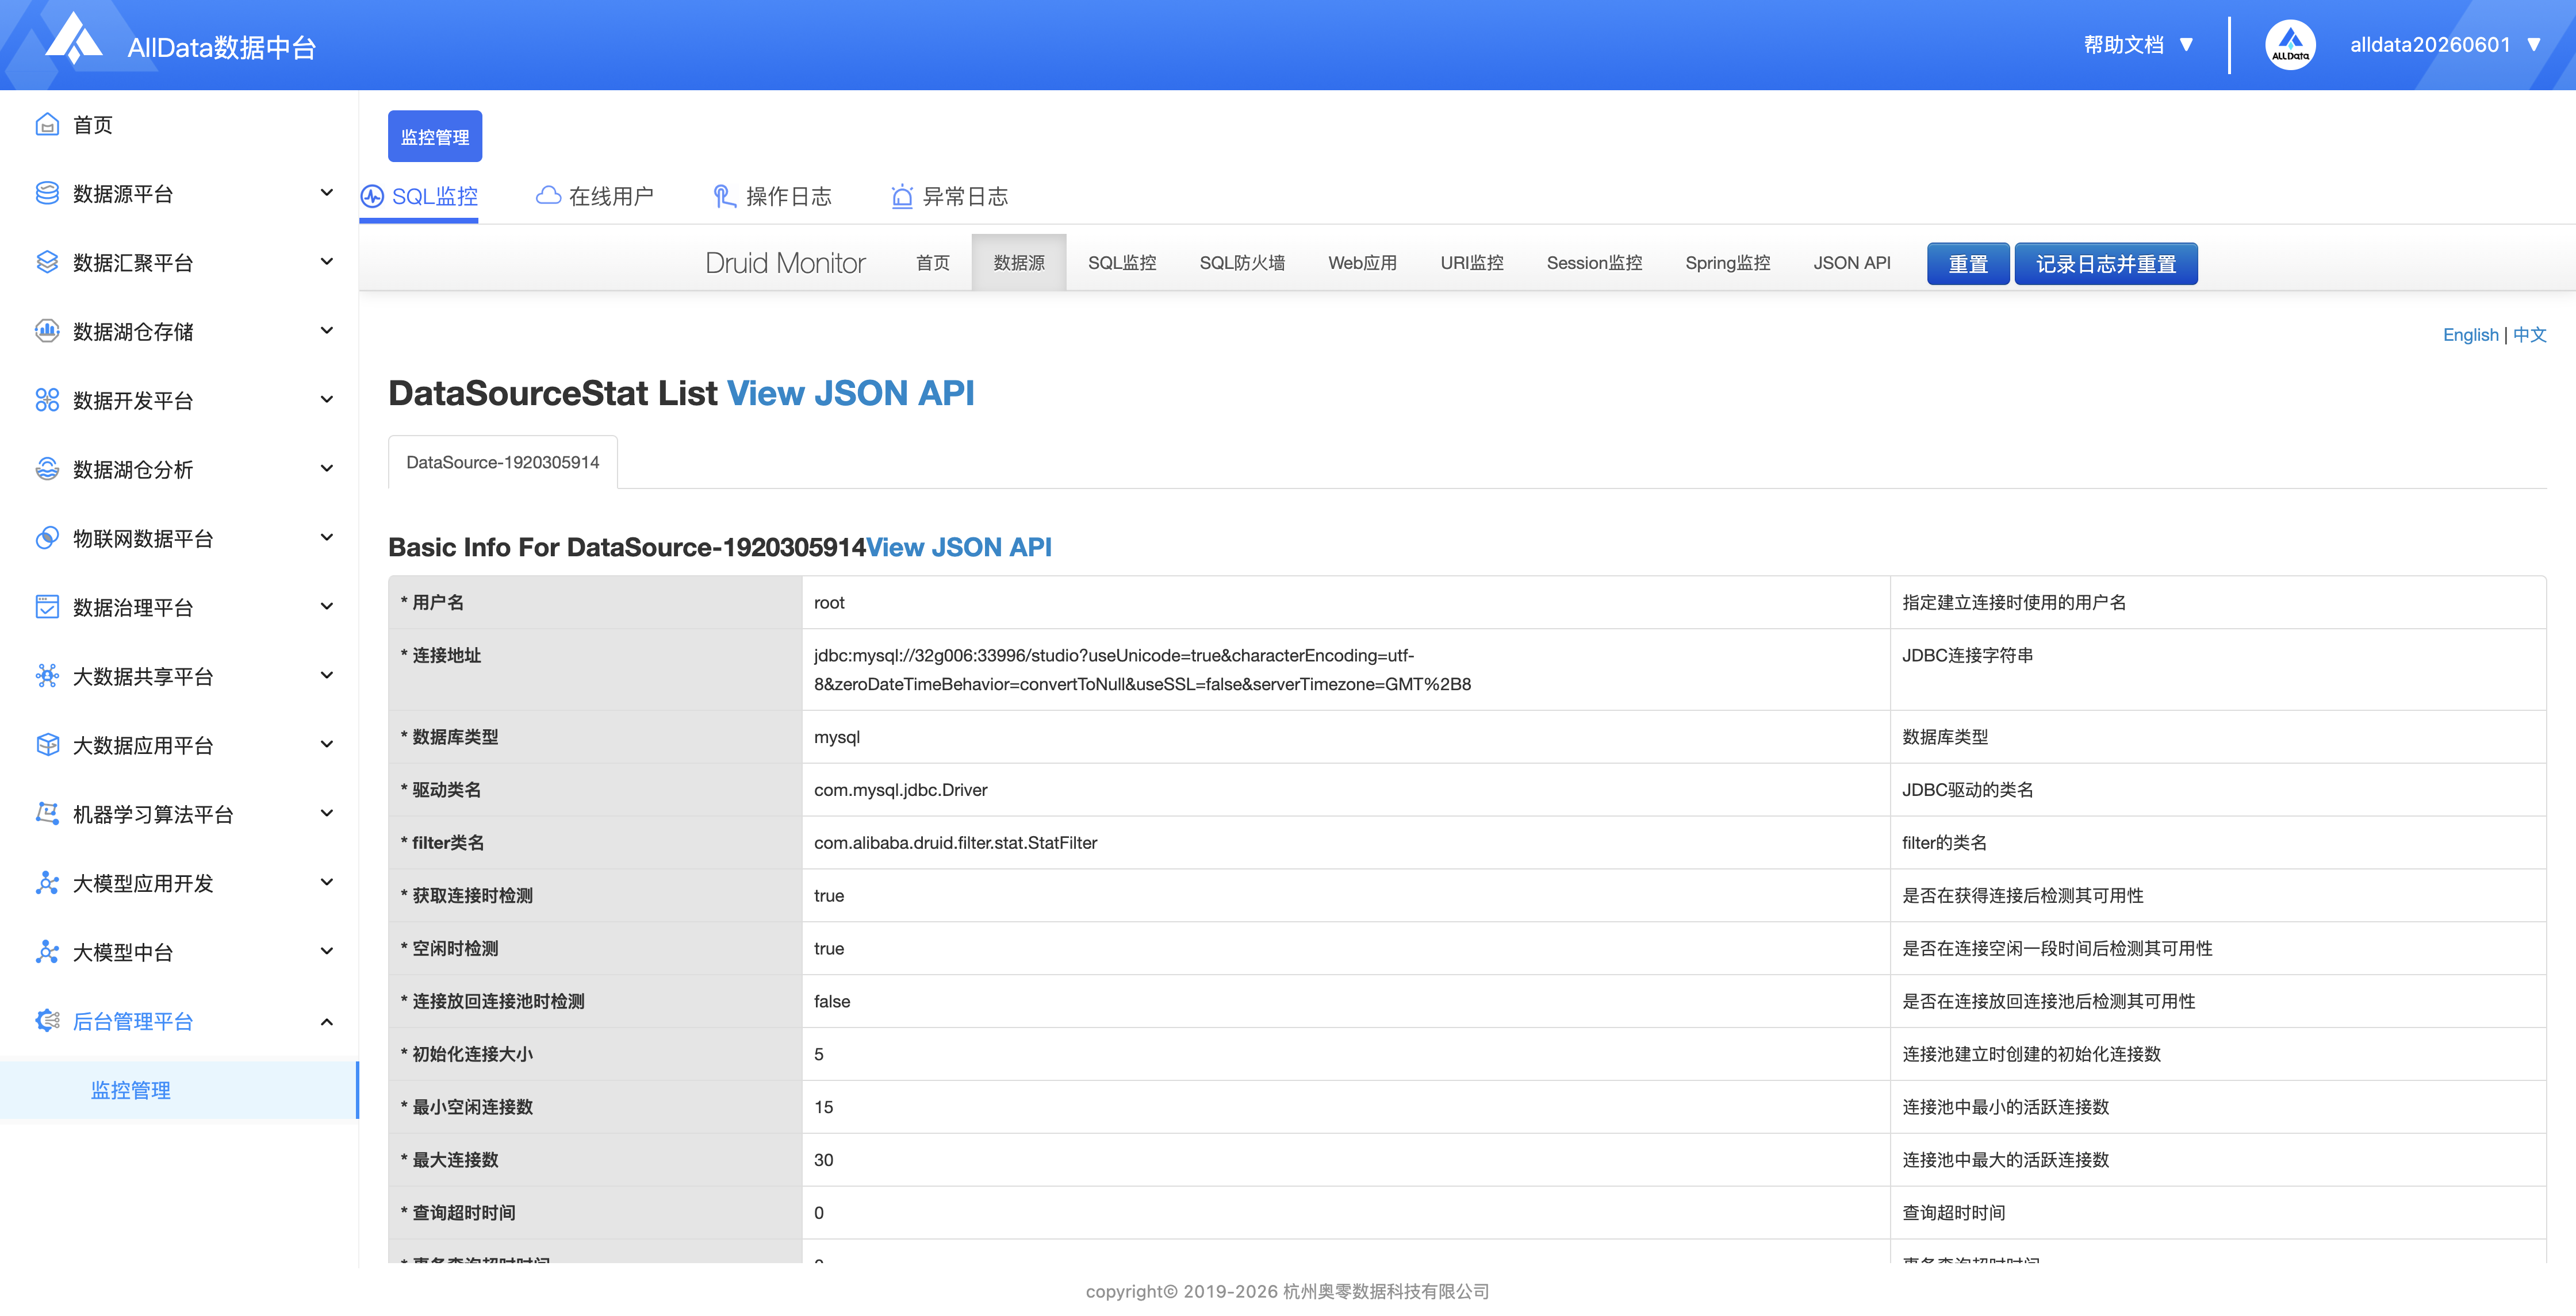Select the DataSource-1920305914 tab

coord(503,463)
